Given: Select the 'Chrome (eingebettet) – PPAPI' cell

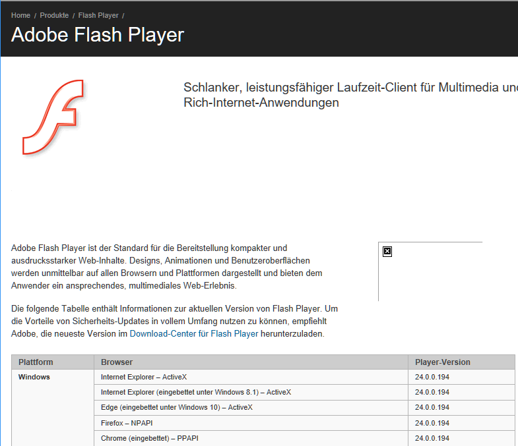Looking at the screenshot, I should pos(251,438).
